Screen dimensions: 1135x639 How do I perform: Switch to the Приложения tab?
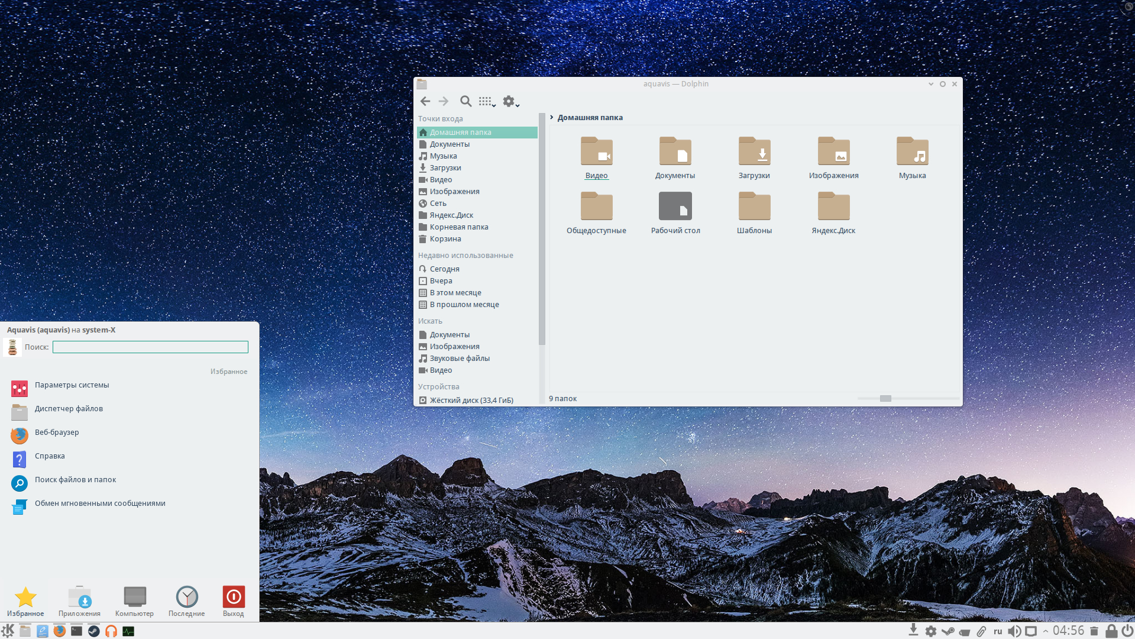click(79, 601)
